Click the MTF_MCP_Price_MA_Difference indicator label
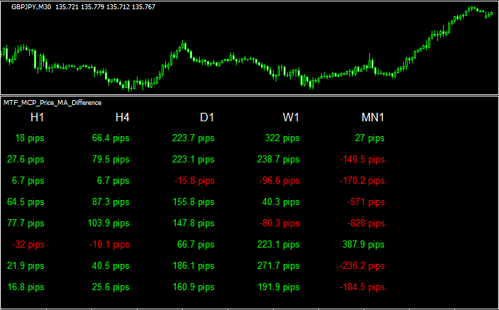Screen dimensions: 499x310 (52, 103)
